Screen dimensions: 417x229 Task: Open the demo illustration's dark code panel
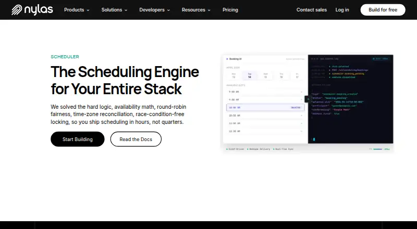click(350, 99)
